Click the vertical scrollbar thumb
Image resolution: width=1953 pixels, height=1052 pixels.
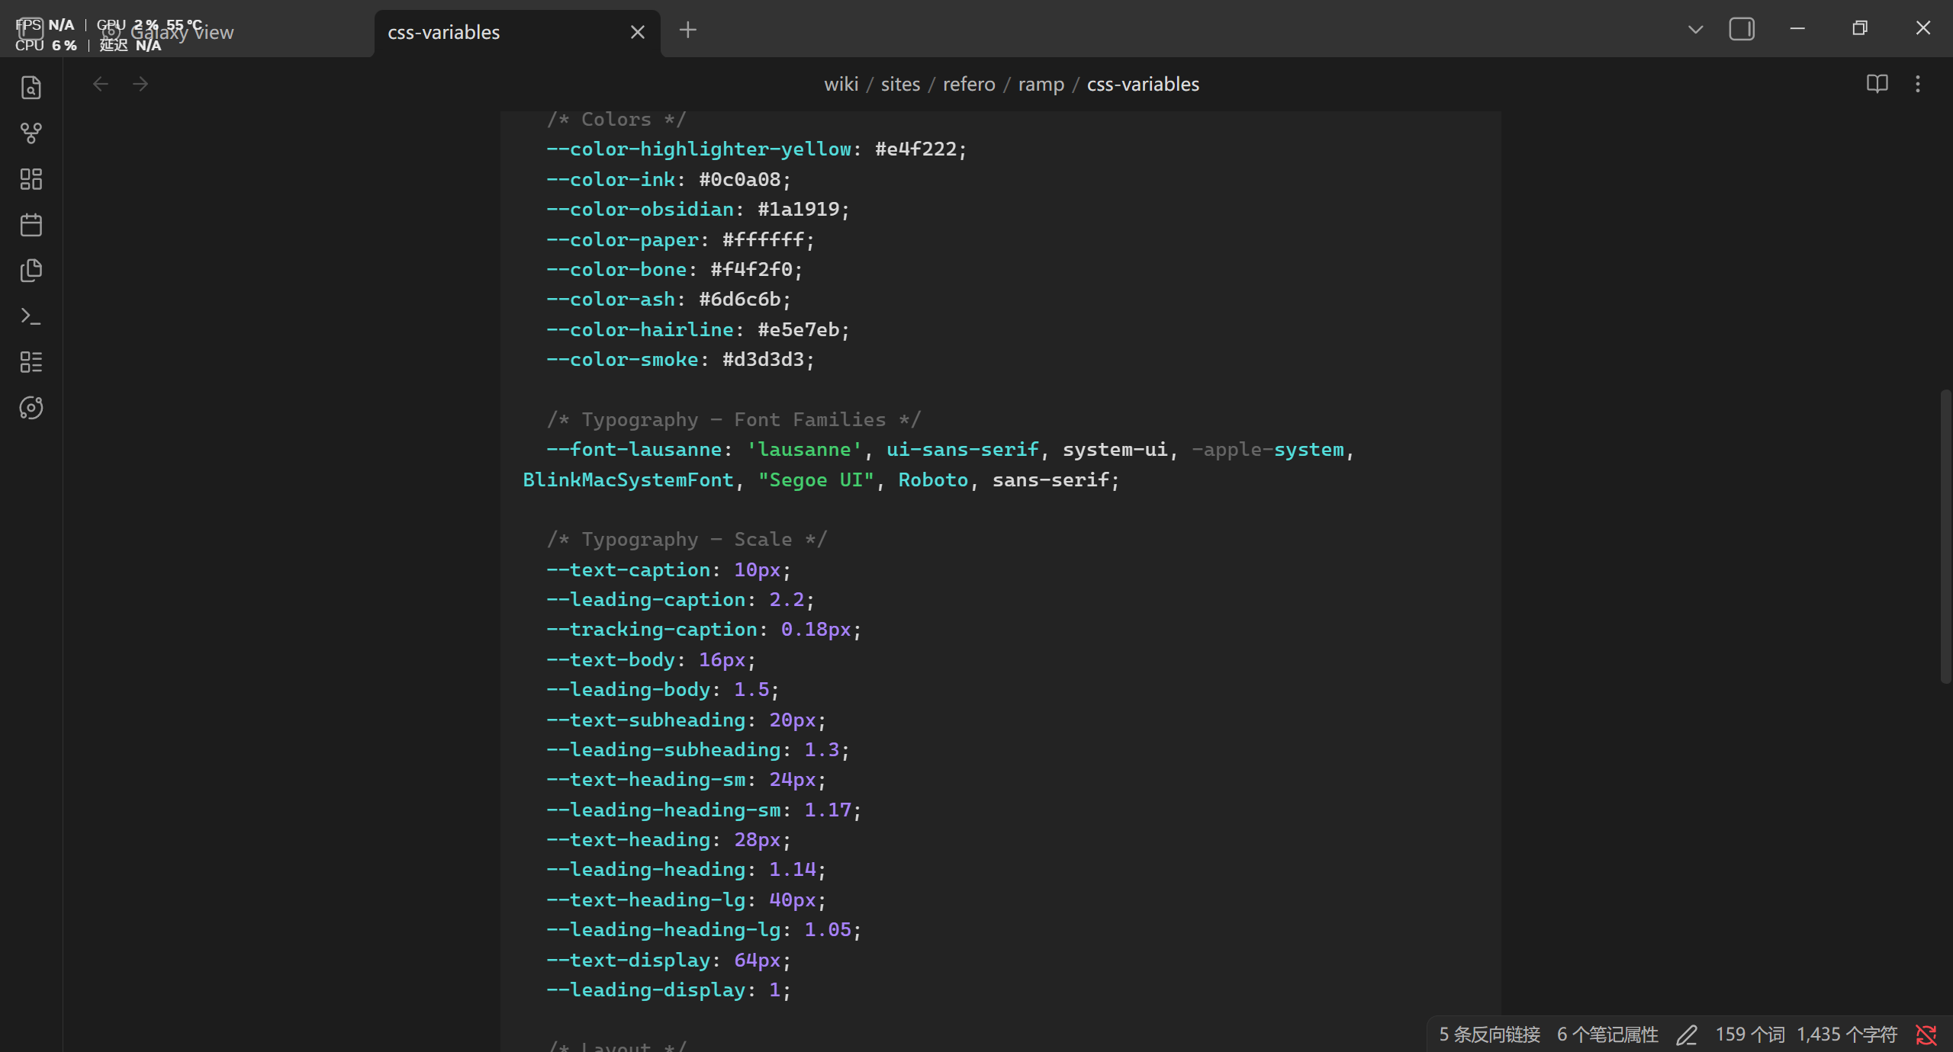coord(1945,536)
